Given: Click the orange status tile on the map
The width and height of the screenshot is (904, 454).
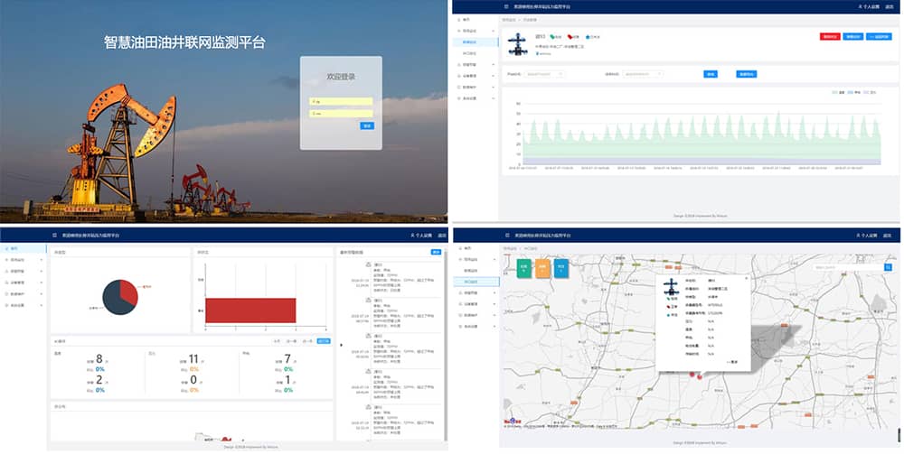Looking at the screenshot, I should pyautogui.click(x=541, y=267).
